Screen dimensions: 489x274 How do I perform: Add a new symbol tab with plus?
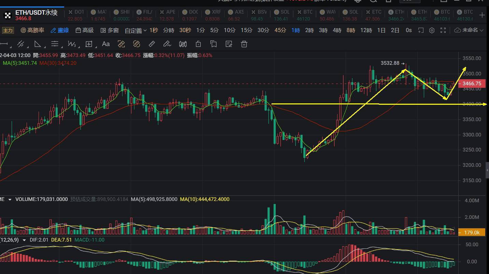[x=482, y=15]
